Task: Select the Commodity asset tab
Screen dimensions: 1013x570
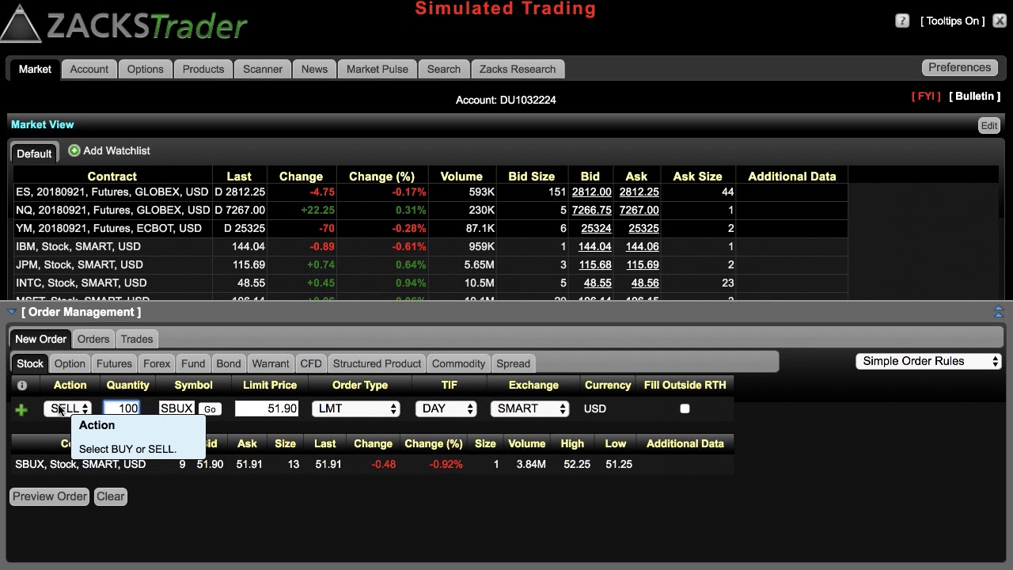Action: 459,363
